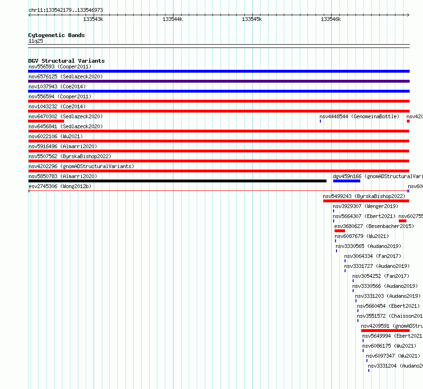Image resolution: width=423 pixels, height=389 pixels.
Task: Select the blue bar under nsv556593
Action: 219,71
